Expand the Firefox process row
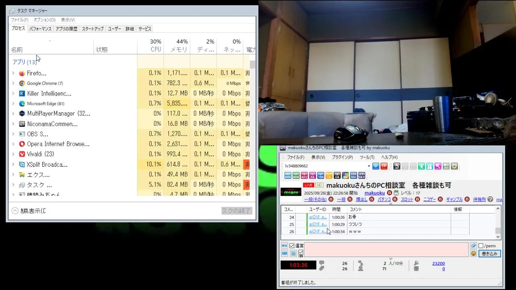 point(13,73)
